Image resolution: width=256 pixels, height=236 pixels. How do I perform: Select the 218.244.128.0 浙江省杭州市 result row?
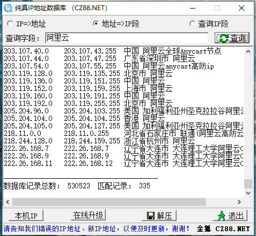(123, 141)
